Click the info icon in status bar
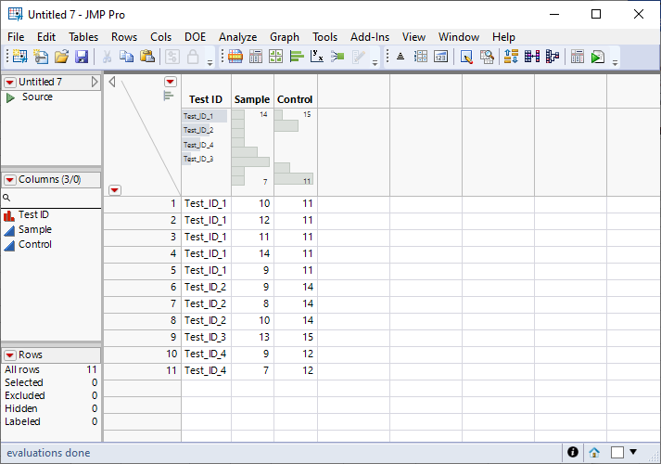Viewport: 661px width, 464px height. pos(573,452)
